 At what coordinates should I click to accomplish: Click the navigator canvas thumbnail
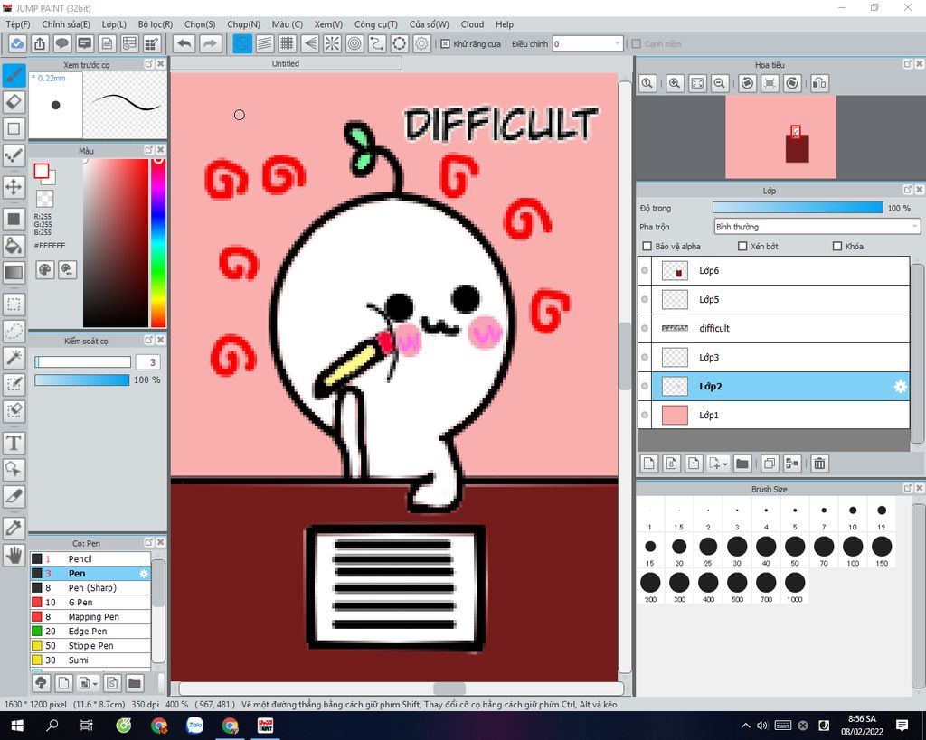point(780,137)
